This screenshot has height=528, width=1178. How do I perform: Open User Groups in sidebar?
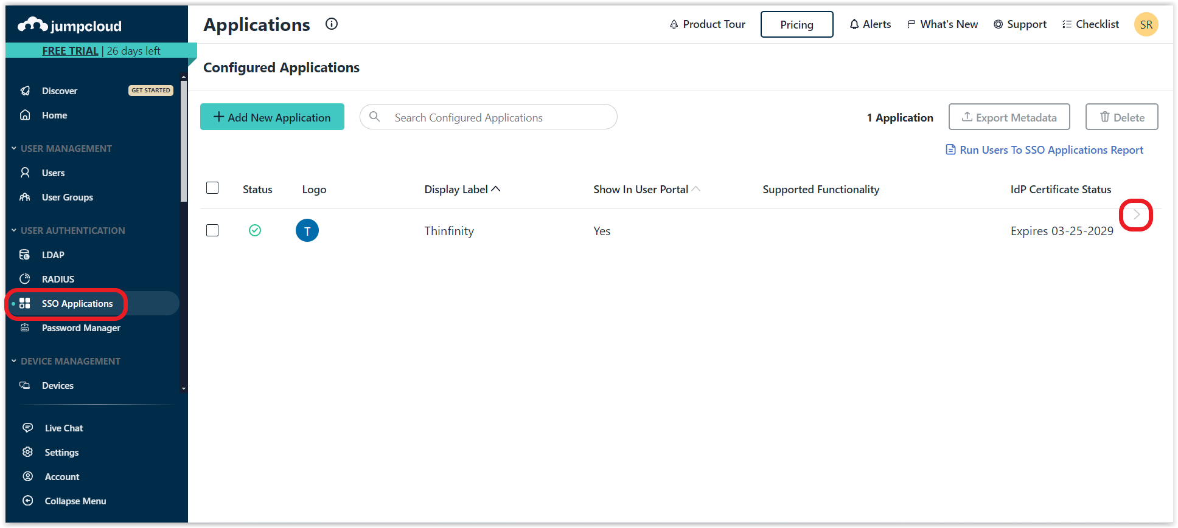(x=67, y=197)
